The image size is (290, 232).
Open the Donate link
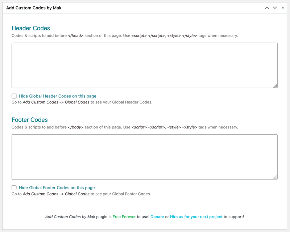click(157, 217)
